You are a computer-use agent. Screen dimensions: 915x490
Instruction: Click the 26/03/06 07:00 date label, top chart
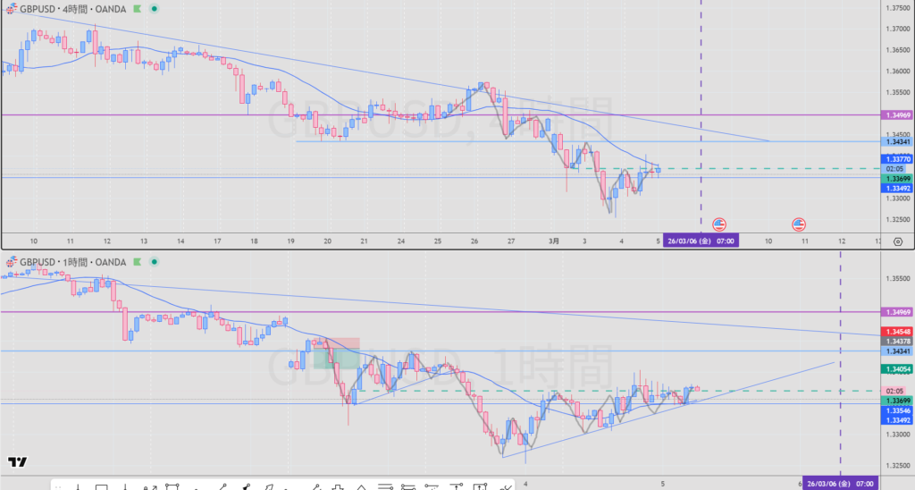click(x=701, y=241)
